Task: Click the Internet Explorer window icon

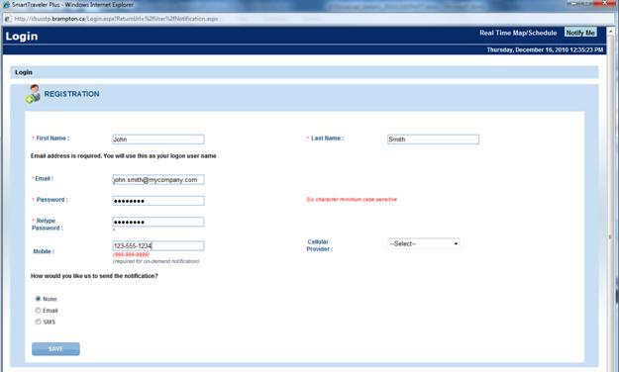Action: pyautogui.click(x=6, y=5)
